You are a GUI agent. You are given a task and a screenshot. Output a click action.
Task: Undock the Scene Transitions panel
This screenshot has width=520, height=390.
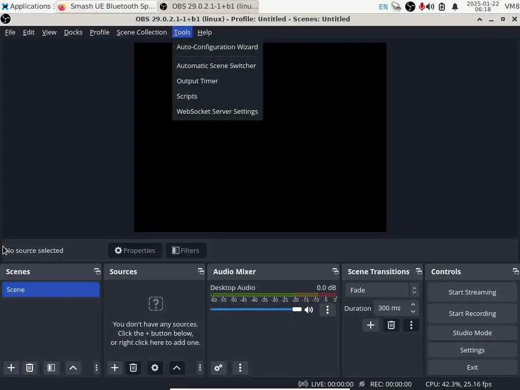point(419,271)
